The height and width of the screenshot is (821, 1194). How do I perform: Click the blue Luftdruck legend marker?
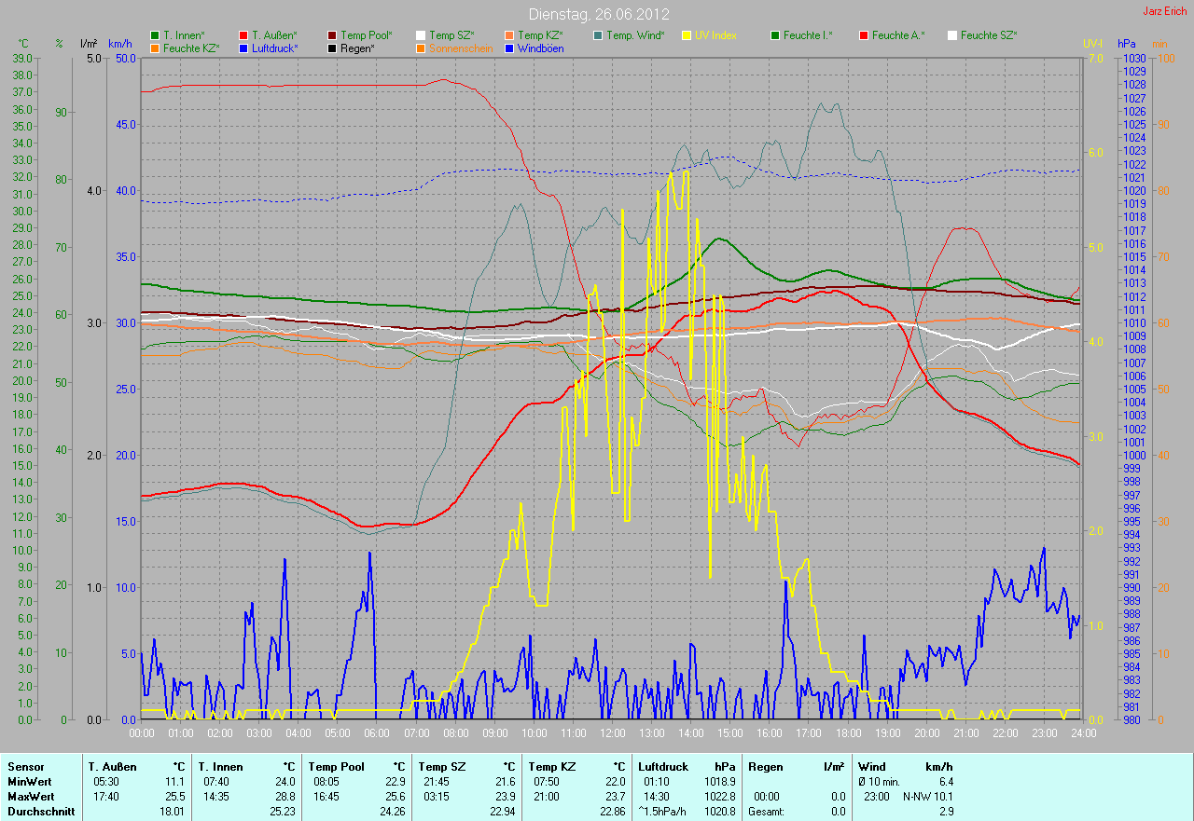point(243,48)
